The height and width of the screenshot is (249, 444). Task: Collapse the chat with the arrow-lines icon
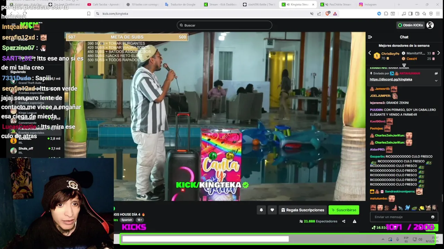[x=370, y=37]
